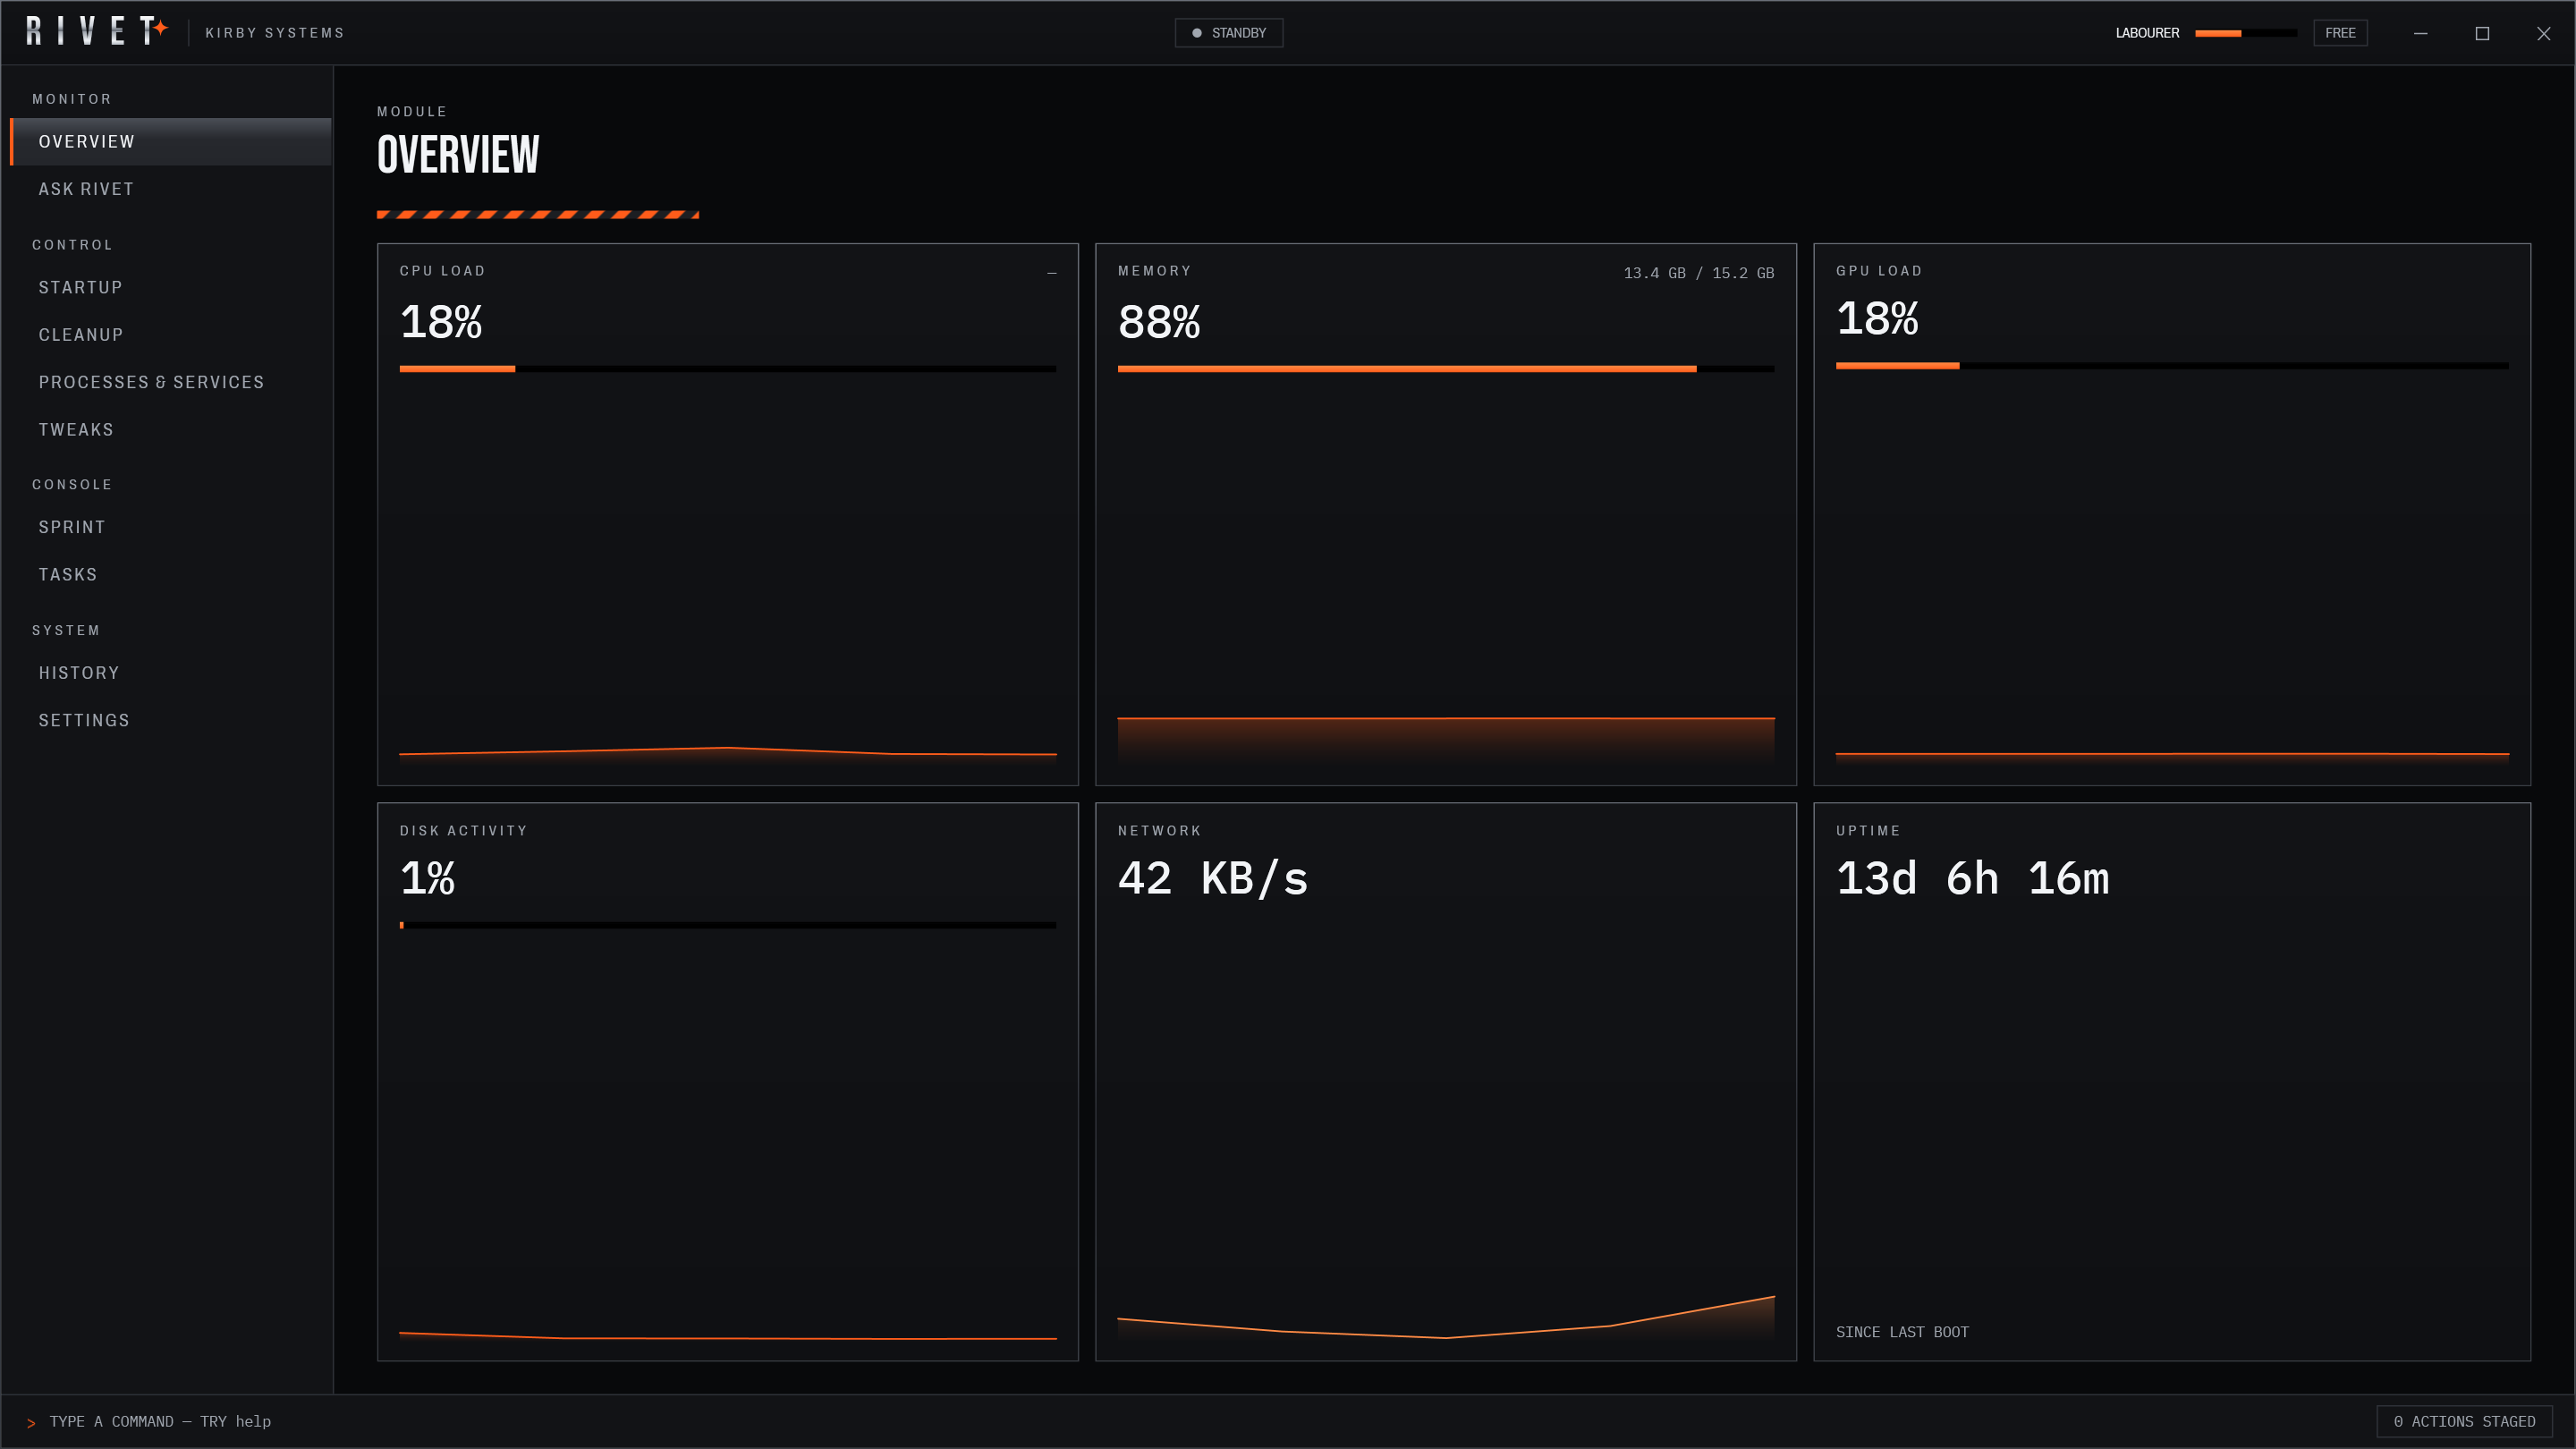
Task: Open Settings page
Action: pos(171,721)
